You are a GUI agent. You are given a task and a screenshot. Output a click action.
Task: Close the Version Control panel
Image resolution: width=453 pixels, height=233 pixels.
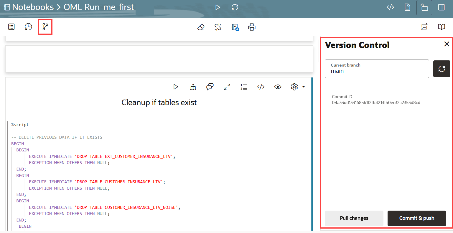click(x=447, y=44)
